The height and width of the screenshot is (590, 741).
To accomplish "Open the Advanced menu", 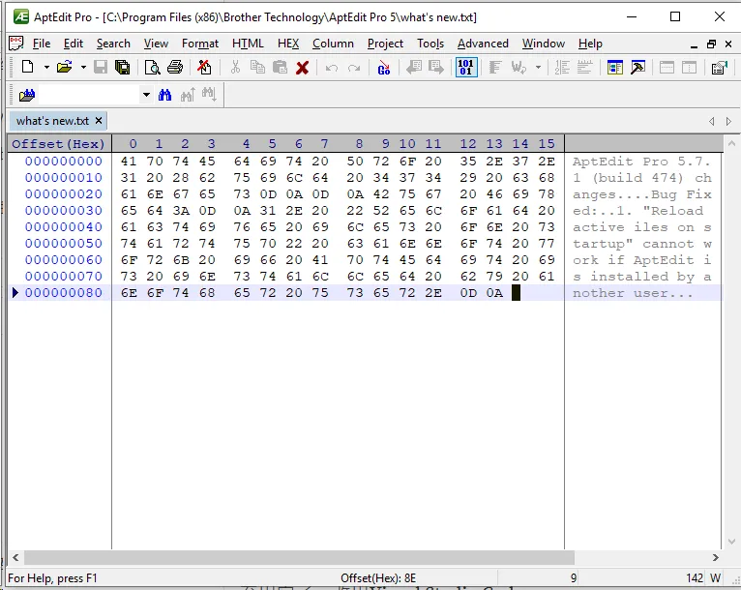I will tap(483, 44).
